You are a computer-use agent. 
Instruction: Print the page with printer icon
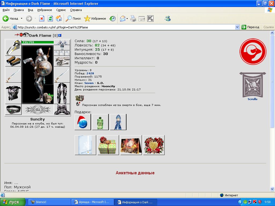coord(133,19)
